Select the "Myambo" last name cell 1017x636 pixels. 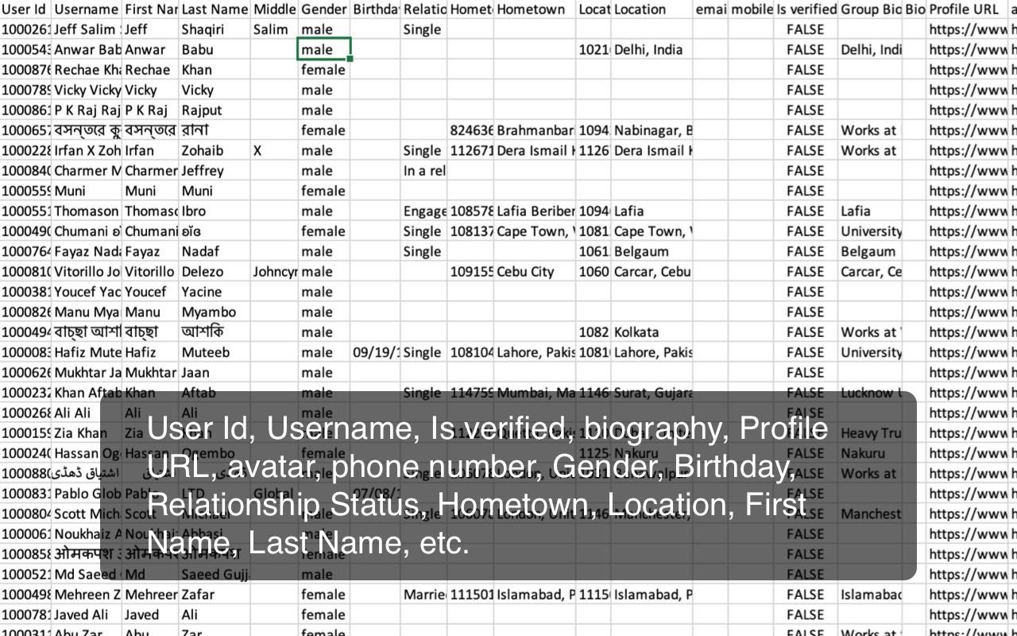(215, 312)
